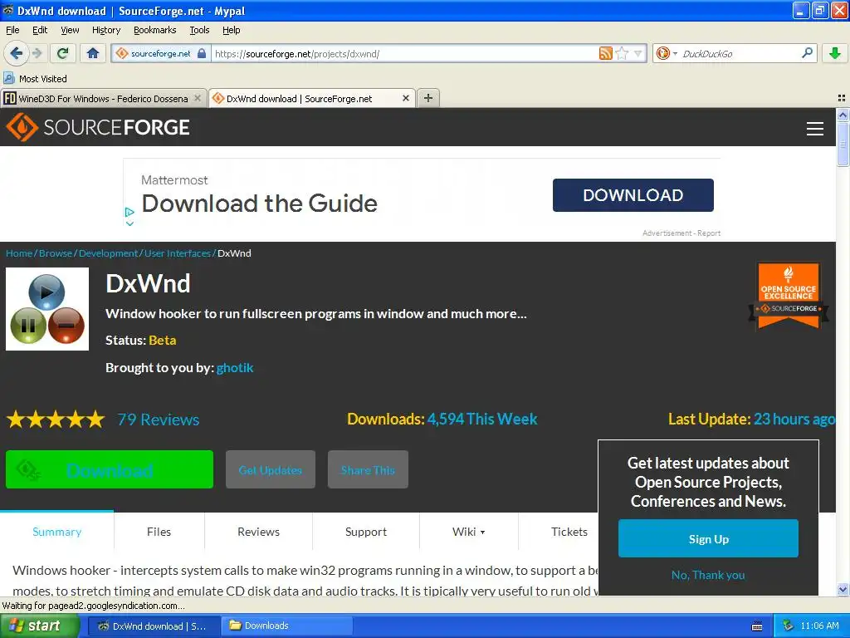Reload the page with the refresh icon
Viewport: 850px width, 638px height.
[x=62, y=53]
